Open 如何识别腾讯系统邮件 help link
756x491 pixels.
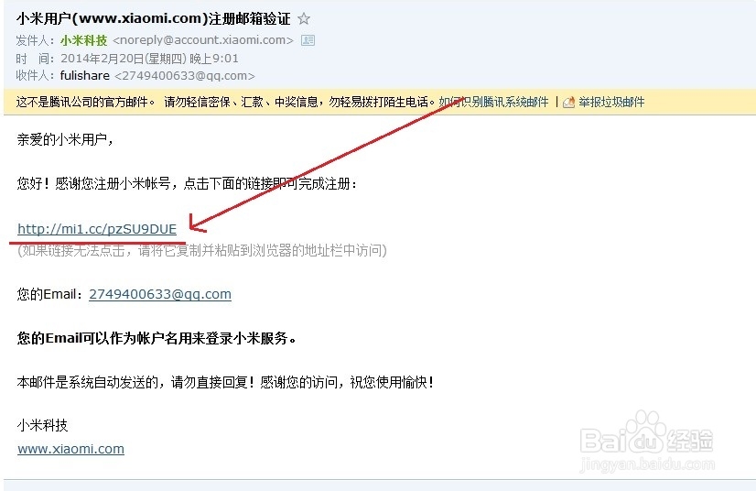click(x=493, y=102)
